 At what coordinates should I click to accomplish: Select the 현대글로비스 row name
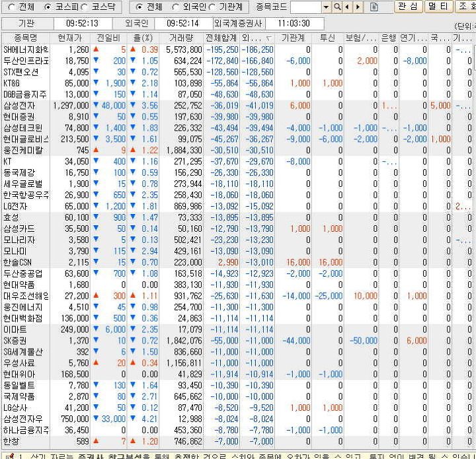pos(26,139)
